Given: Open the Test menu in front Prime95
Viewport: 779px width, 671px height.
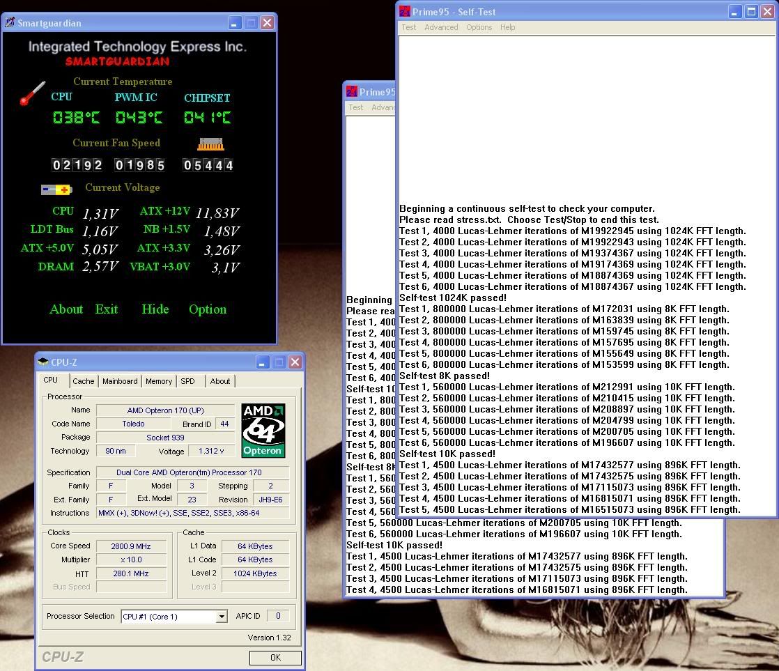Looking at the screenshot, I should pos(409,27).
